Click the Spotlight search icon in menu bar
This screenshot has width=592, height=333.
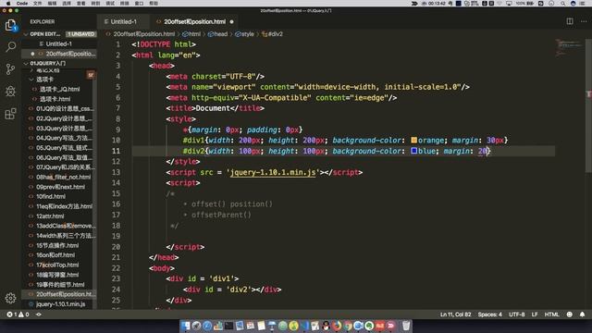[x=563, y=4]
